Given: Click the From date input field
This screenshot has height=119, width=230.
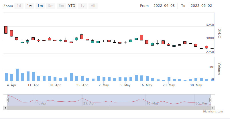Looking at the screenshot, I should click(x=164, y=6).
